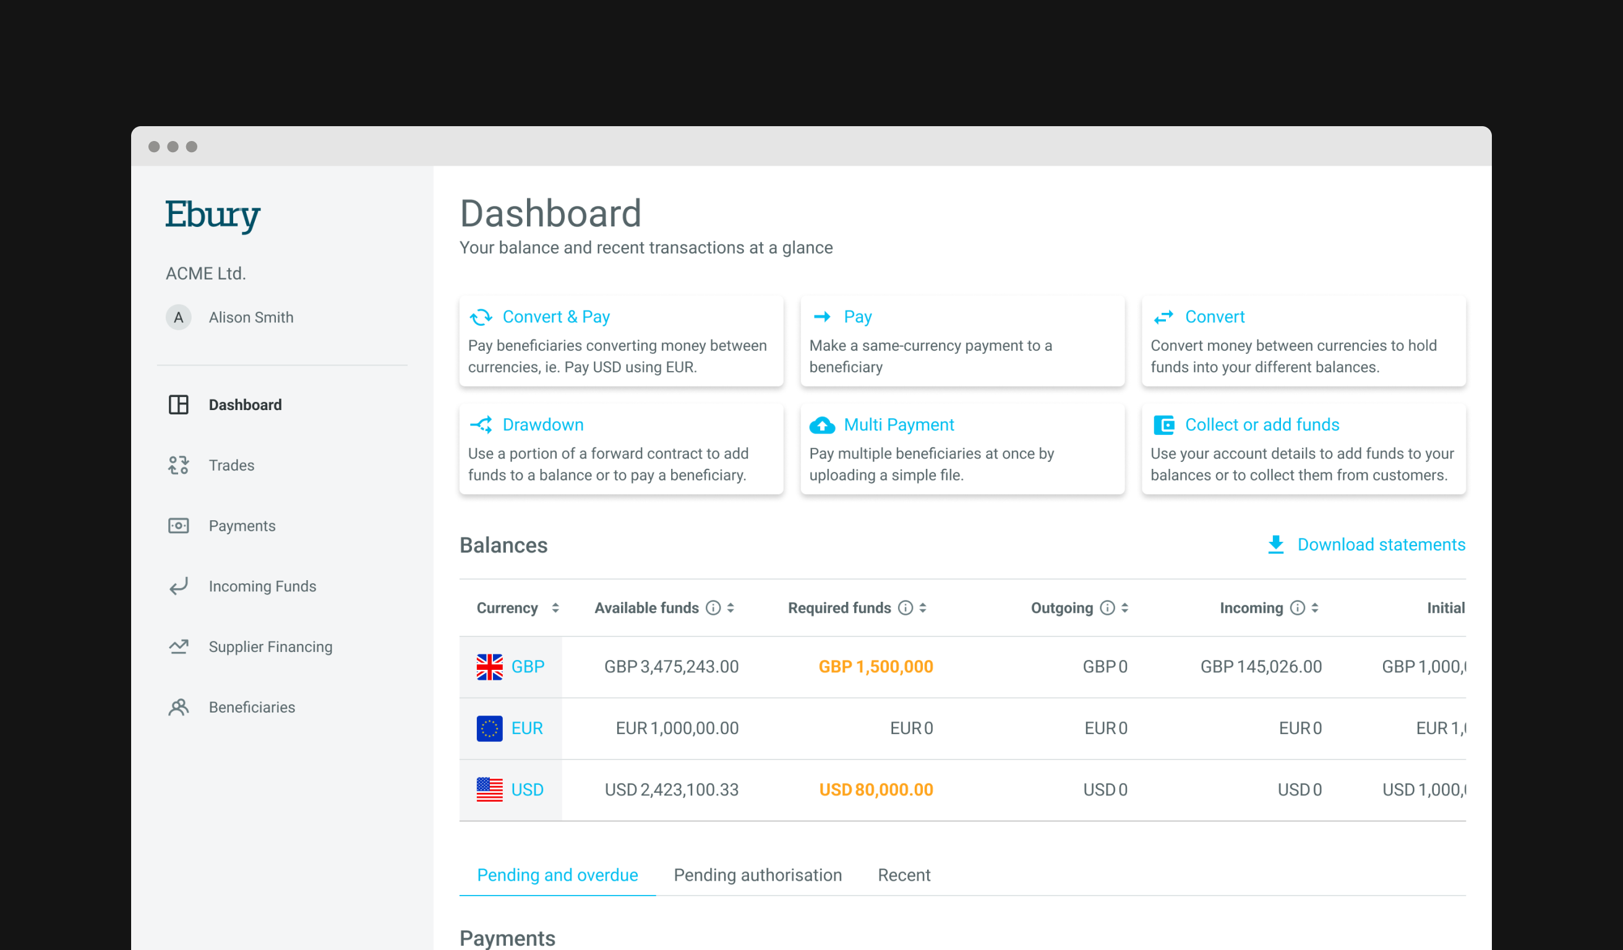Viewport: 1623px width, 950px height.
Task: Click required funds GBP 1,500,000
Action: tap(875, 667)
